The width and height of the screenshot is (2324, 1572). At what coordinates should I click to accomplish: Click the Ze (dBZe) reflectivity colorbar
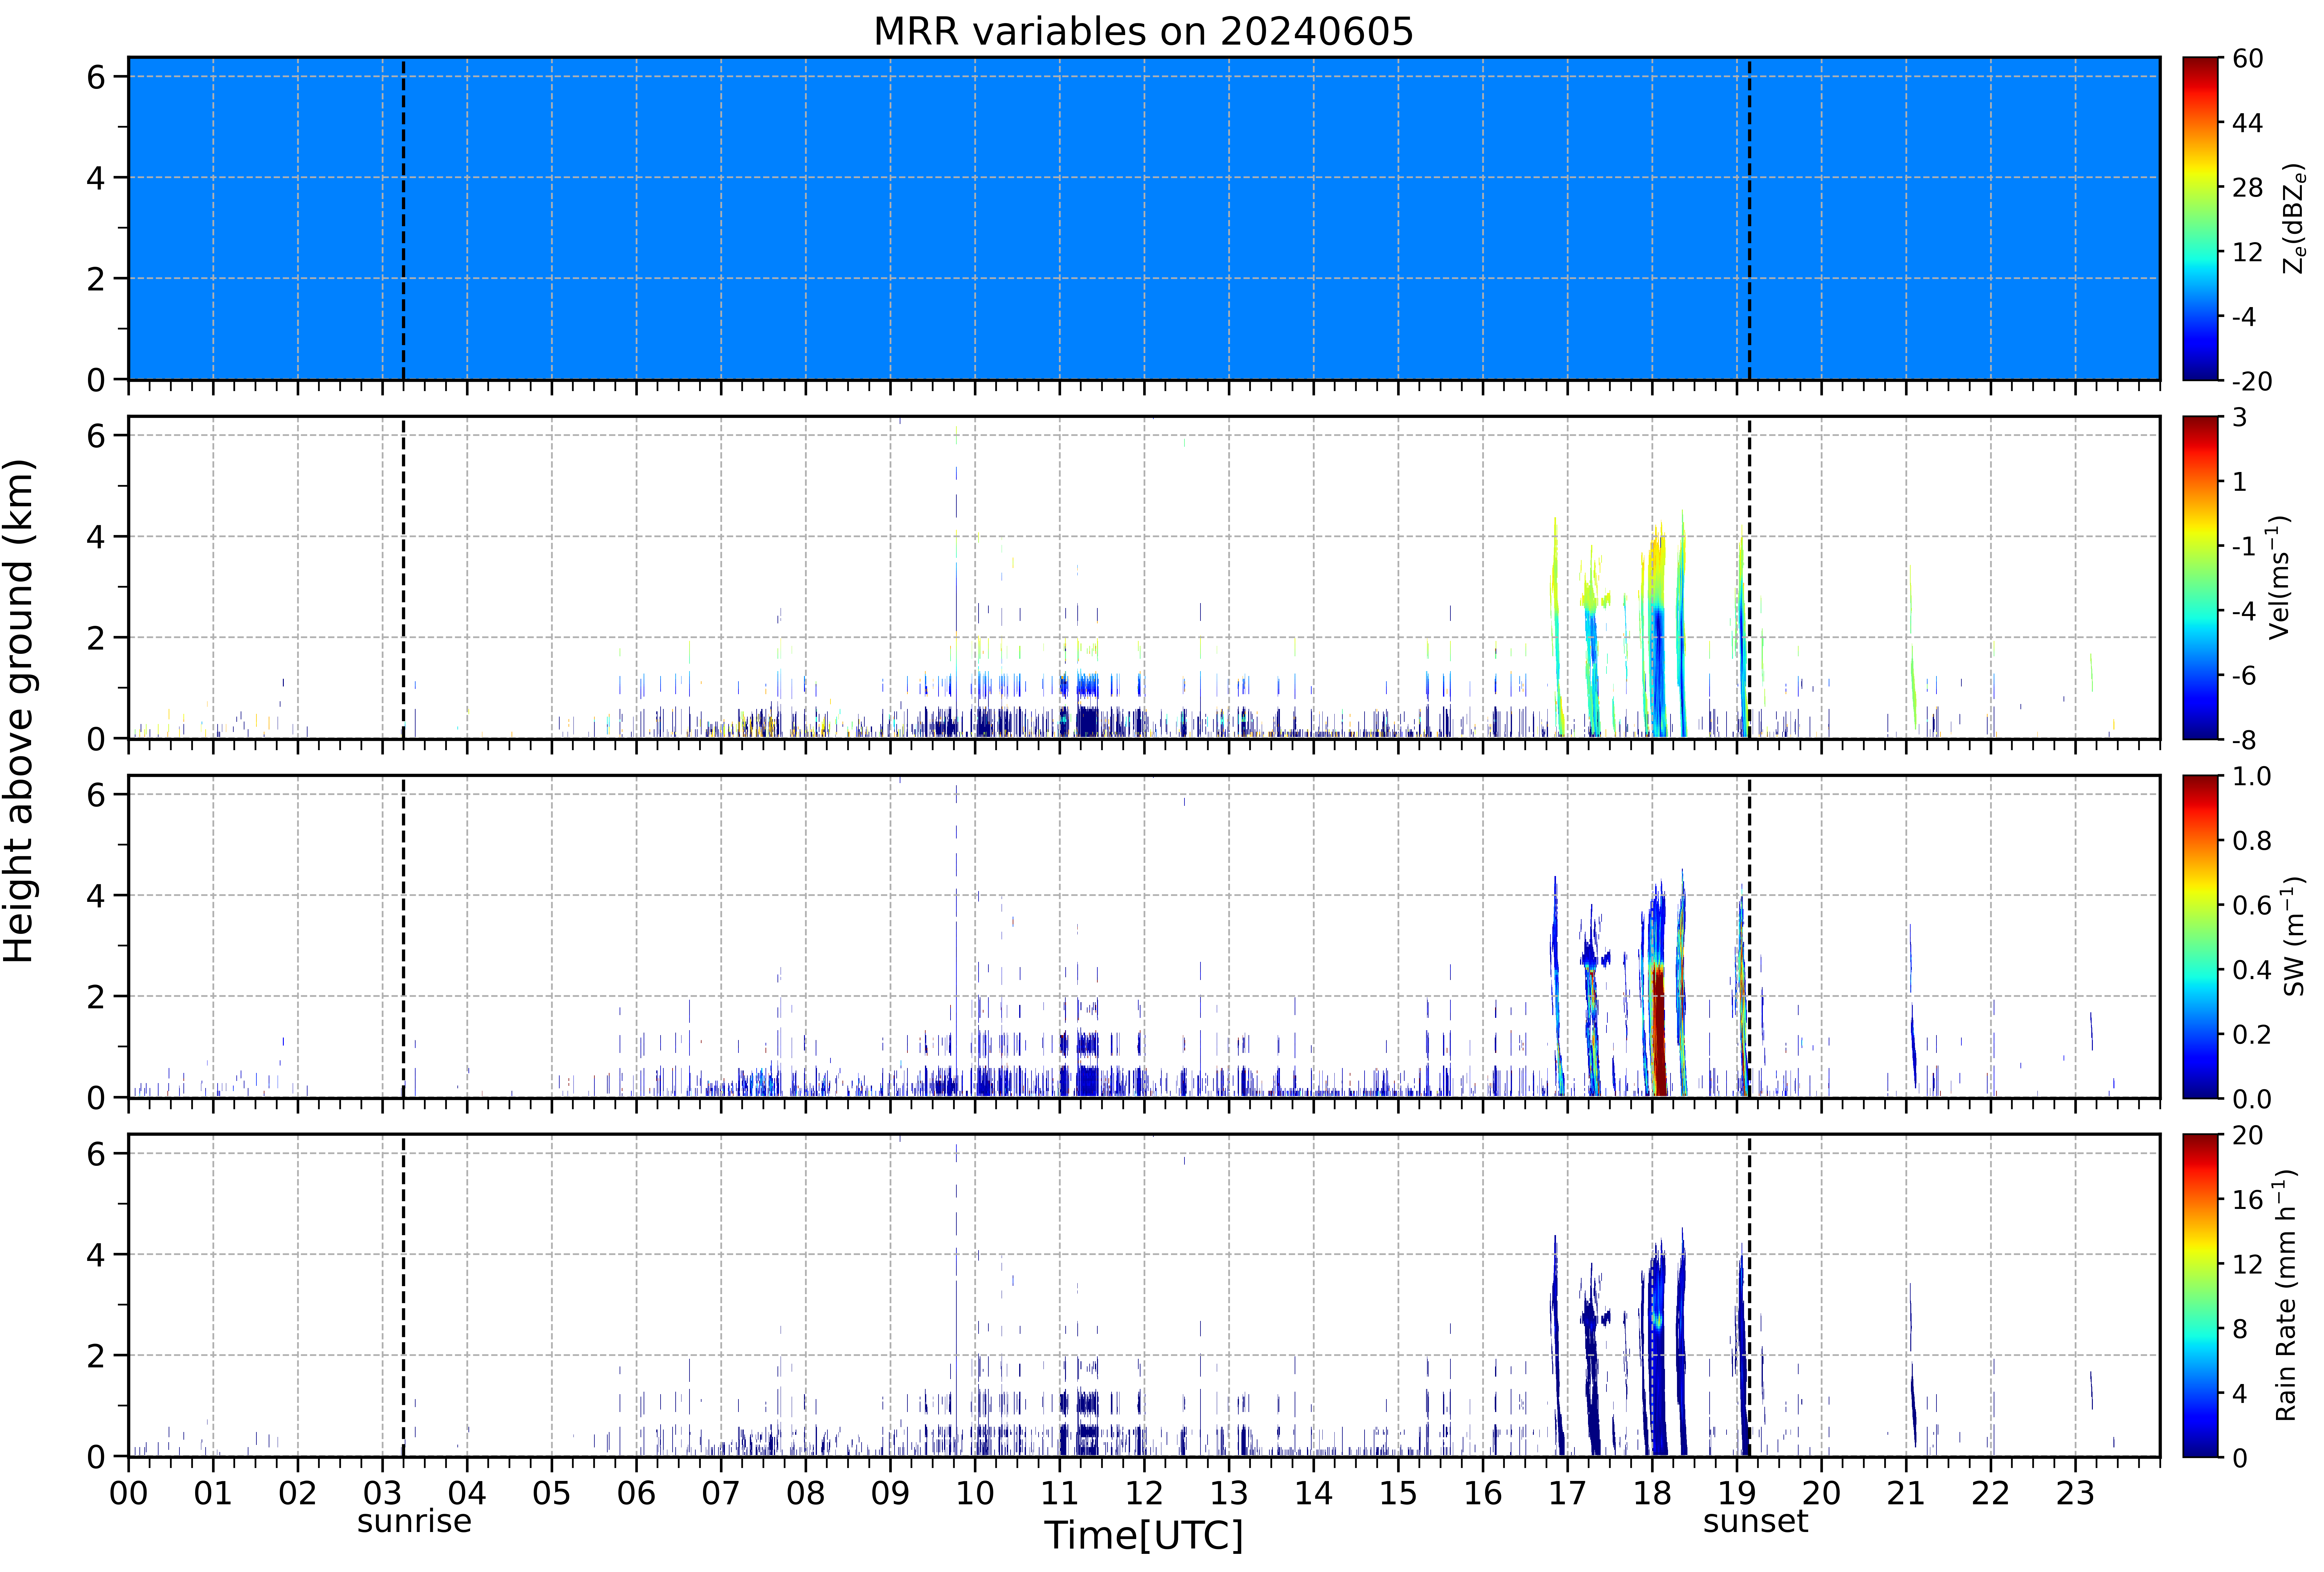point(2201,219)
